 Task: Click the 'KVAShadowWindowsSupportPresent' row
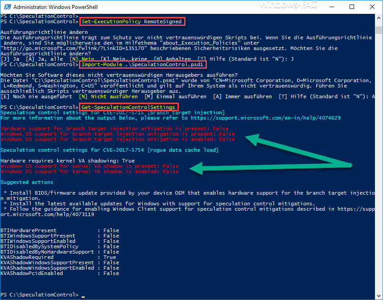pyautogui.click(x=60, y=262)
